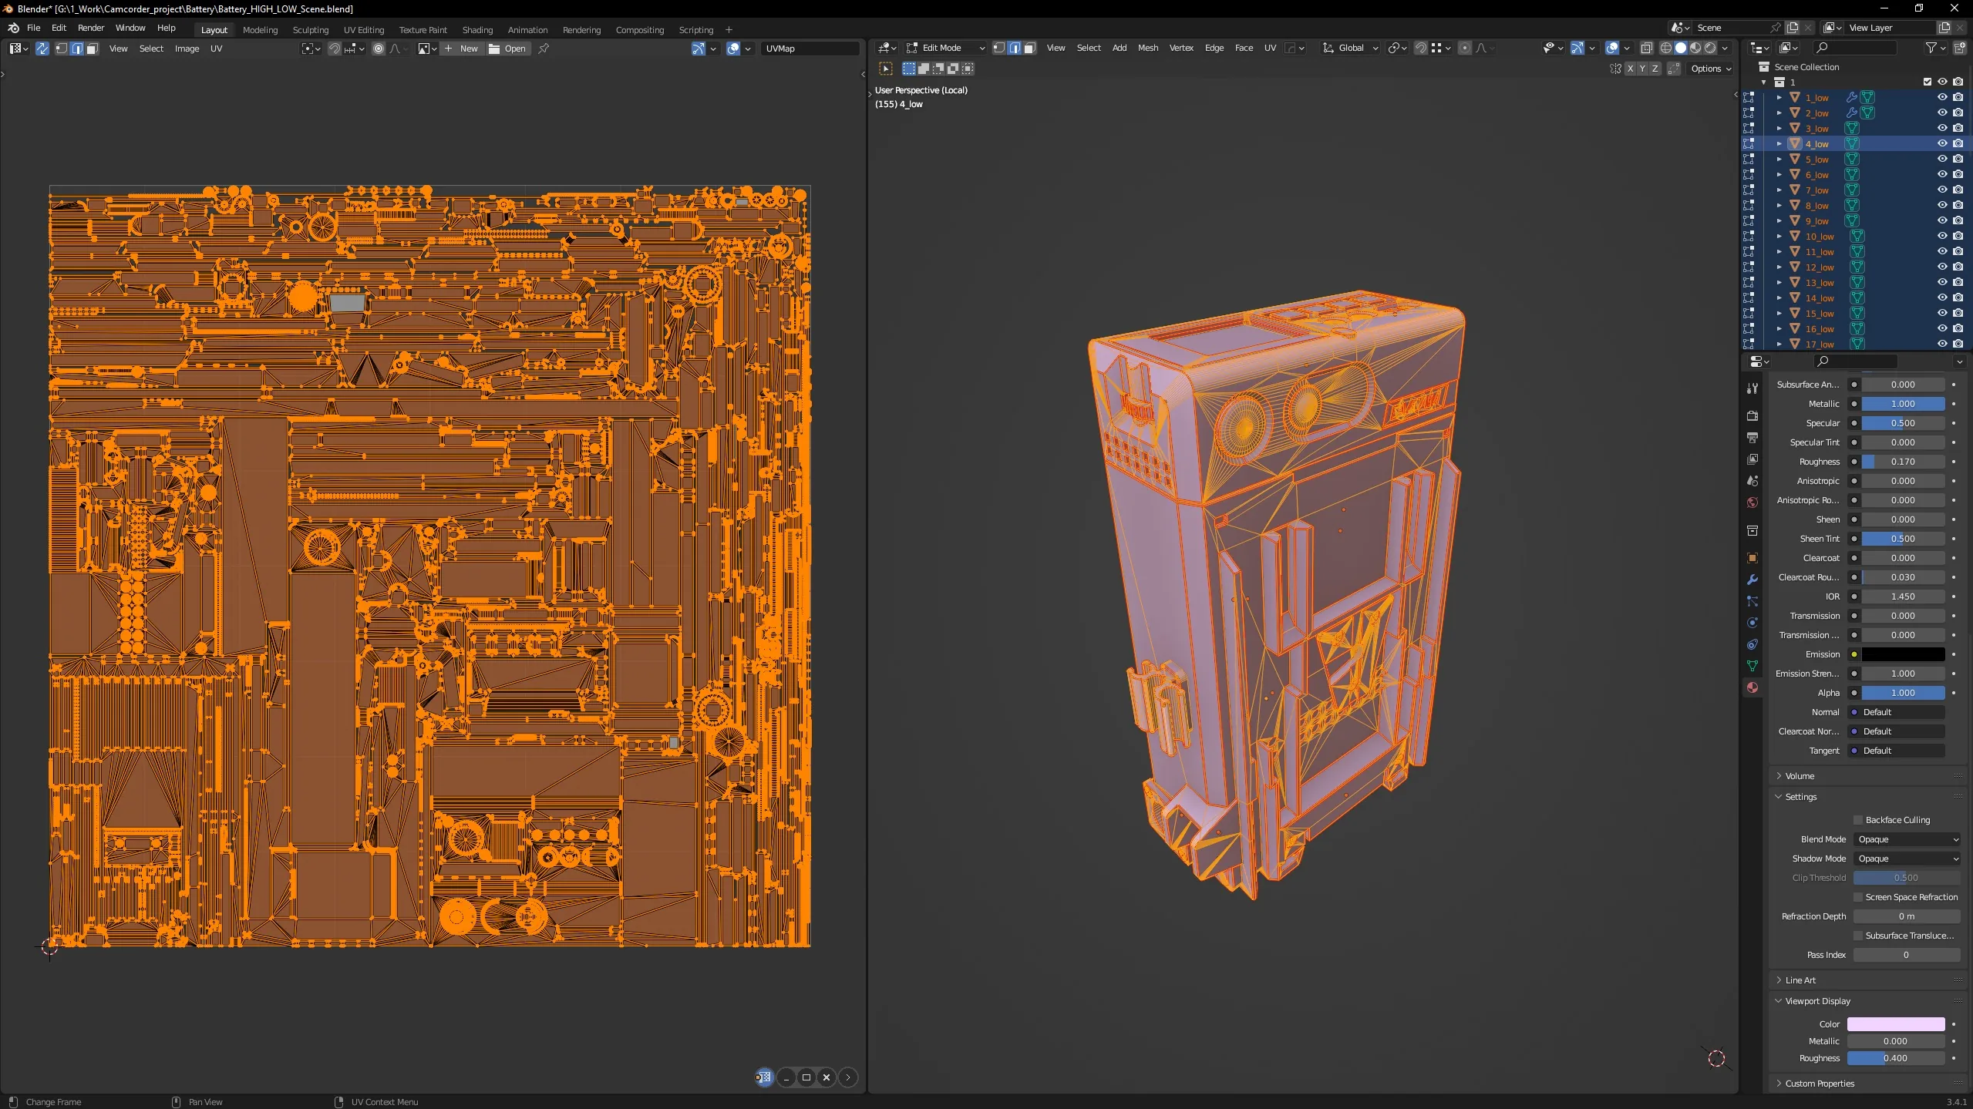Uncheck collection 1 exclude checkbox
Viewport: 1973px width, 1109px height.
(x=1928, y=82)
